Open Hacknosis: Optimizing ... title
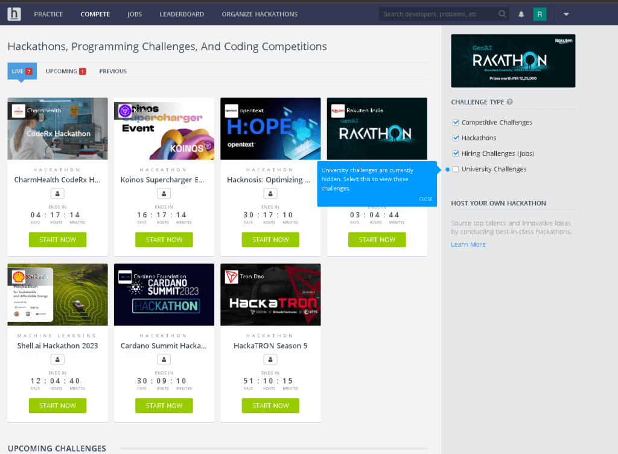This screenshot has height=454, width=618. click(269, 180)
